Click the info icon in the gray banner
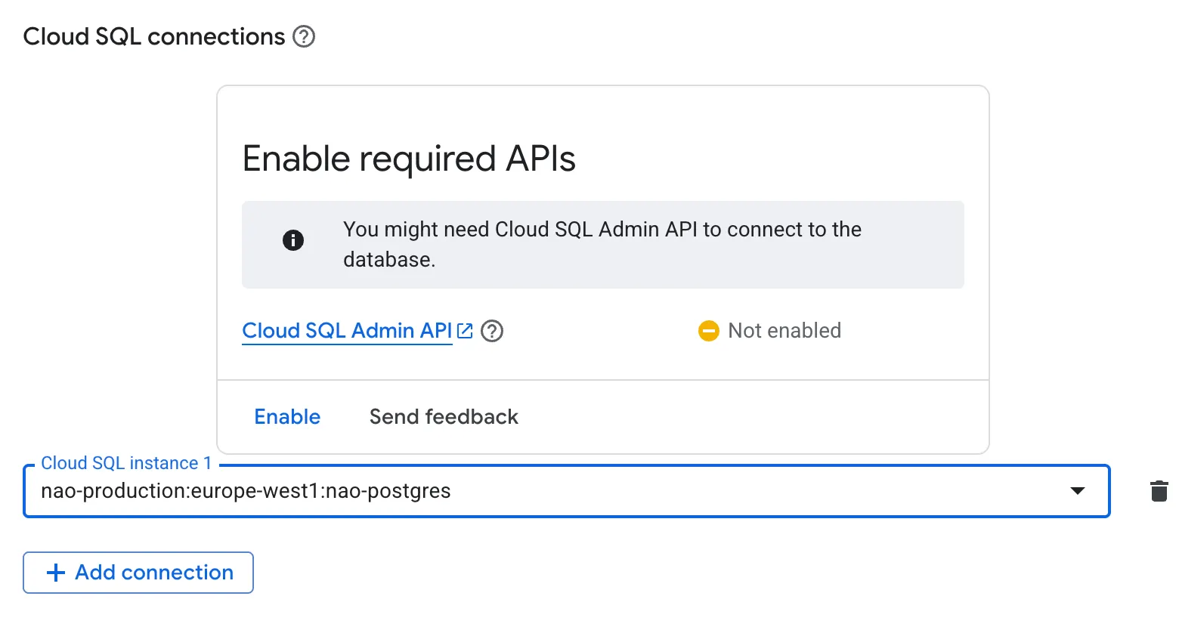 (x=293, y=240)
